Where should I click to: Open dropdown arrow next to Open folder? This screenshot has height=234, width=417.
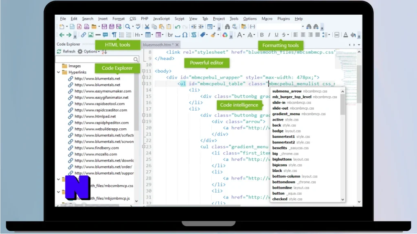(x=99, y=26)
